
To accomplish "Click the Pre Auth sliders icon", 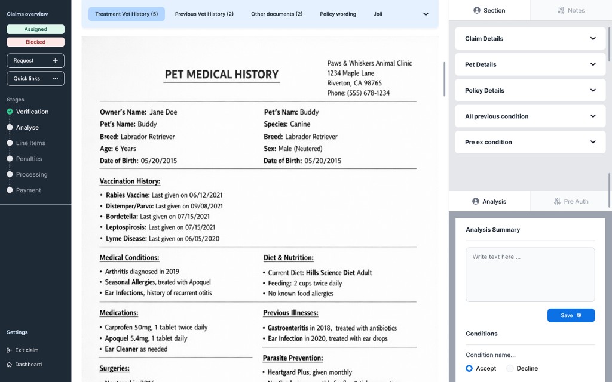I will [x=557, y=202].
